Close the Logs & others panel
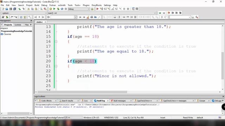The image size is (225, 126). (223, 97)
